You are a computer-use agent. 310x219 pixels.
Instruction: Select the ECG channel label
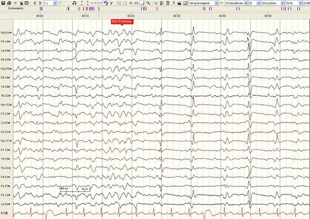(x=4, y=213)
